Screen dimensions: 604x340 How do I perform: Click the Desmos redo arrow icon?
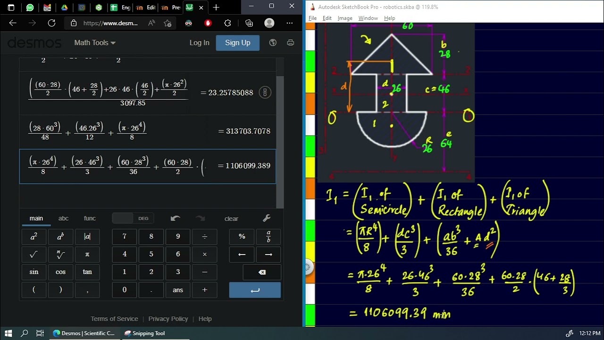tap(200, 218)
